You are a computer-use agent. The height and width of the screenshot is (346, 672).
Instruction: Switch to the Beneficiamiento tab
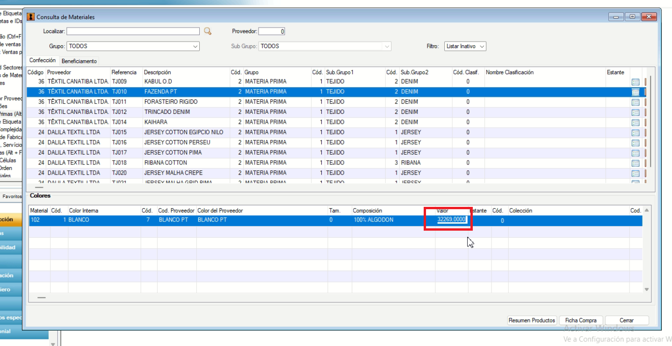pyautogui.click(x=79, y=61)
